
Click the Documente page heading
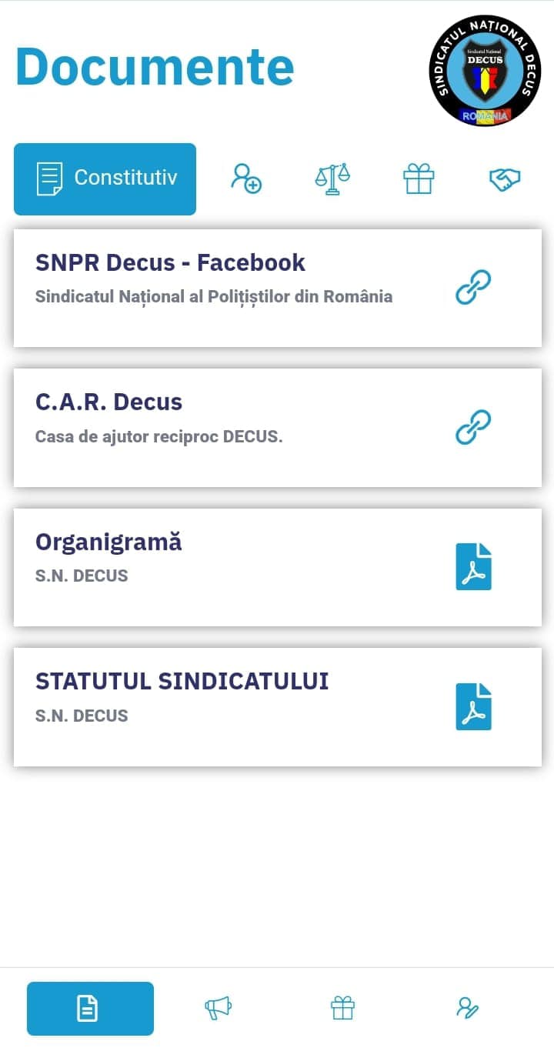click(155, 66)
